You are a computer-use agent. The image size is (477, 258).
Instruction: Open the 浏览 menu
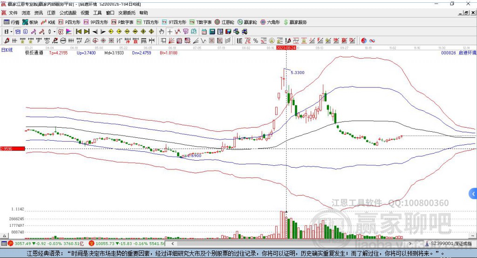(26, 13)
